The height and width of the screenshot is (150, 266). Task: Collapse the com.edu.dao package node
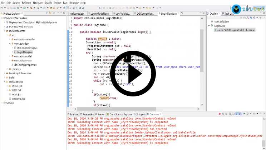10,44
